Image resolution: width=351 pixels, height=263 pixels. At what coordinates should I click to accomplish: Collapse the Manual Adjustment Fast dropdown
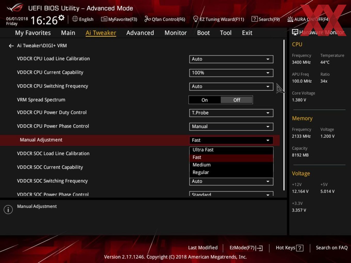(231, 140)
